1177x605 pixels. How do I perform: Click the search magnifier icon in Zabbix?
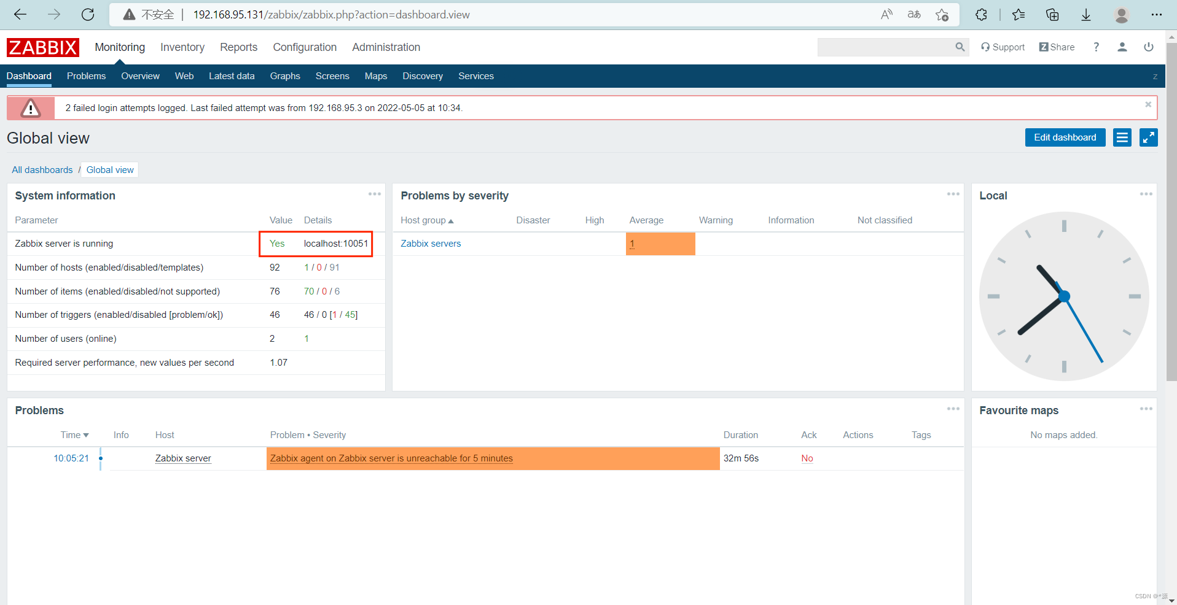click(960, 47)
